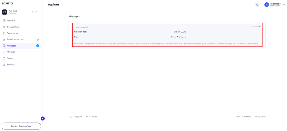Click the Sep 24, 2026 creation date
Image resolution: width=287 pixels, height=131 pixels.
[179, 32]
